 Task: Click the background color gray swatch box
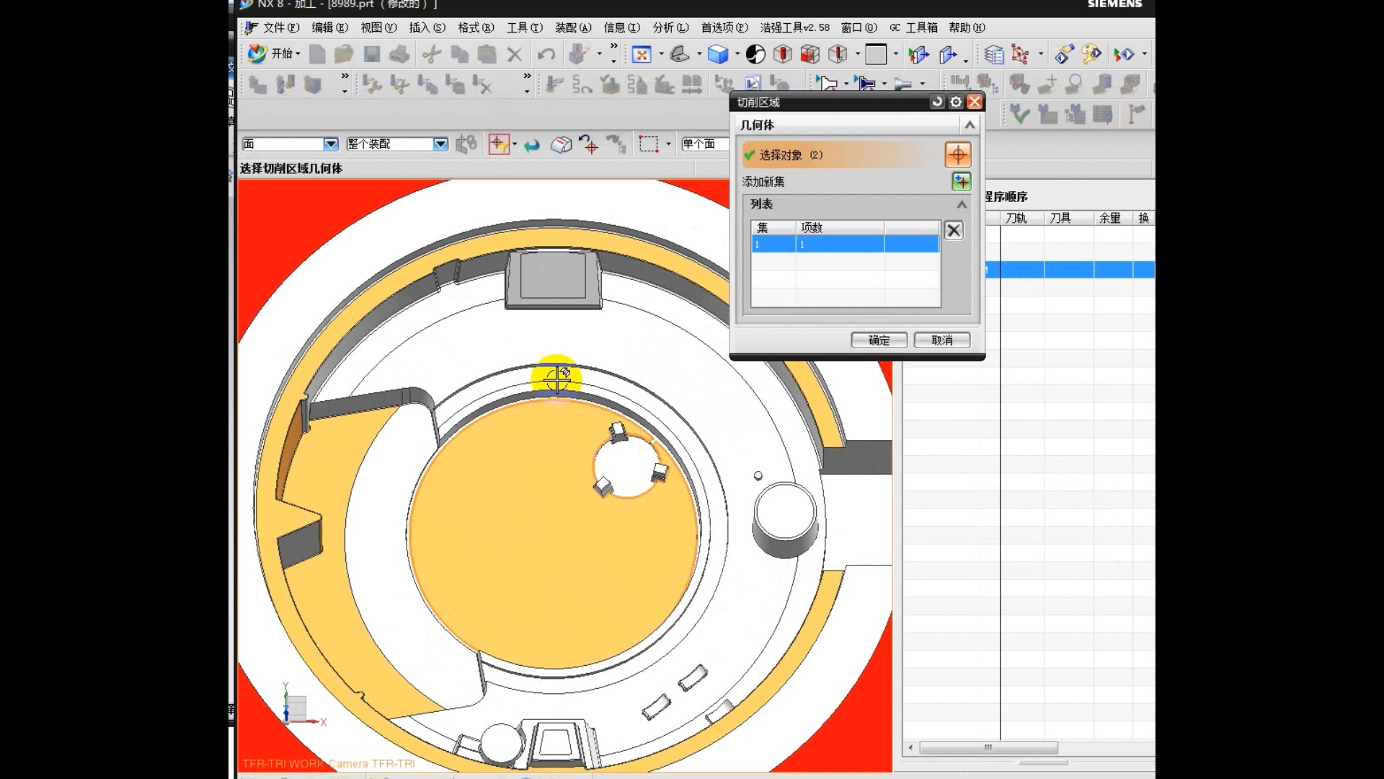[876, 54]
